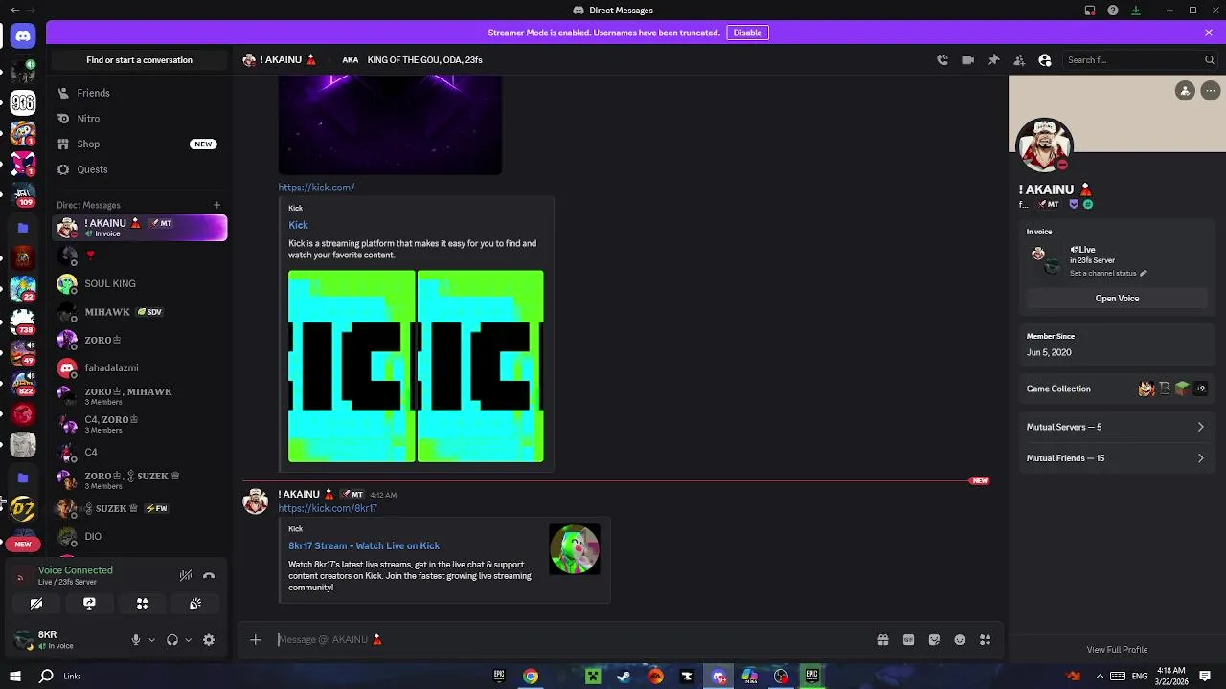Open the https://kick.com/ link

coord(316,188)
